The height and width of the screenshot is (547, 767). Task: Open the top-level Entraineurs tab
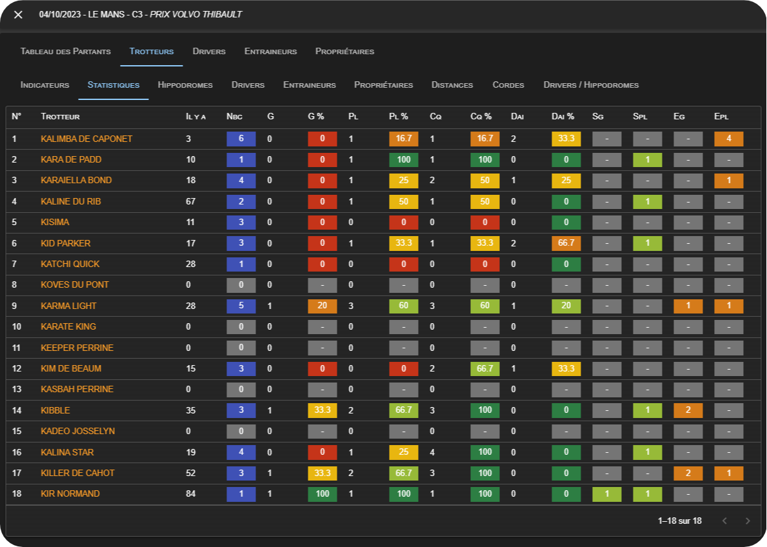(x=270, y=52)
